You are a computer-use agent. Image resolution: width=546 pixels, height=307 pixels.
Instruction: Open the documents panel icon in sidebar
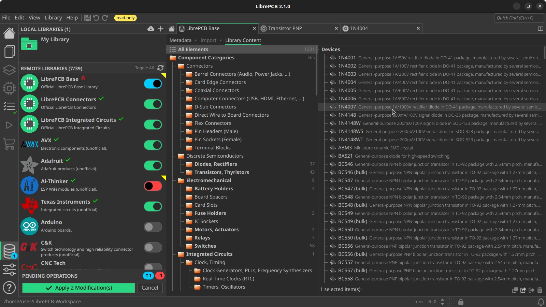tap(9, 52)
